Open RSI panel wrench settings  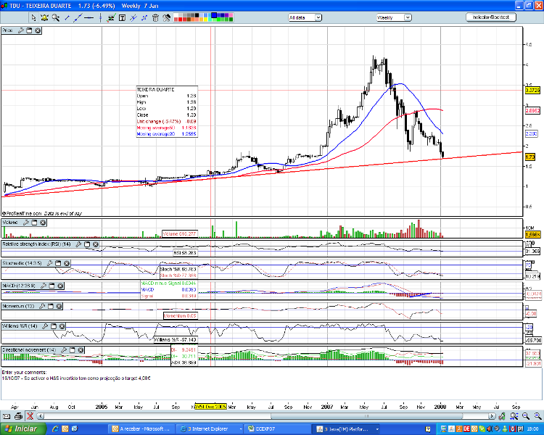coord(79,244)
